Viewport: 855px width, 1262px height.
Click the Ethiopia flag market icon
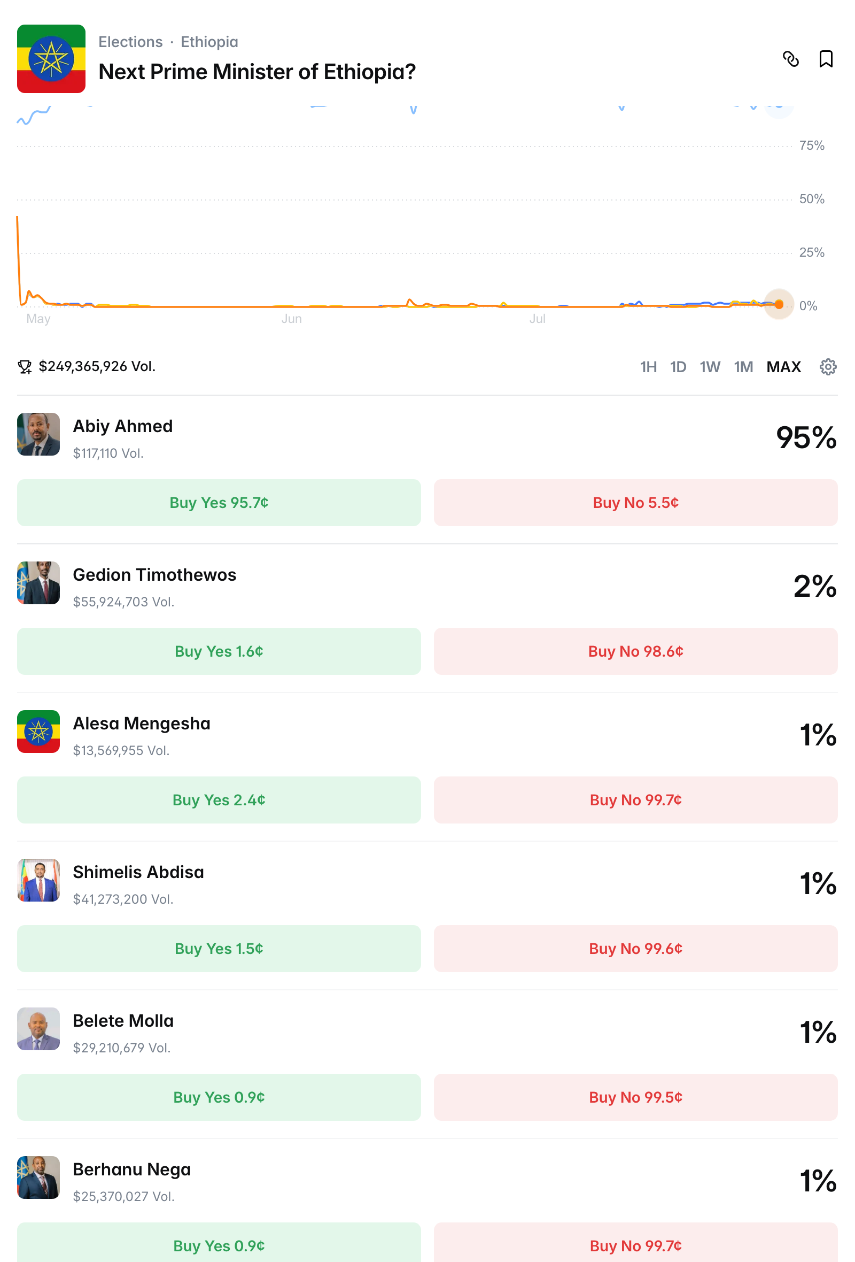tap(51, 59)
